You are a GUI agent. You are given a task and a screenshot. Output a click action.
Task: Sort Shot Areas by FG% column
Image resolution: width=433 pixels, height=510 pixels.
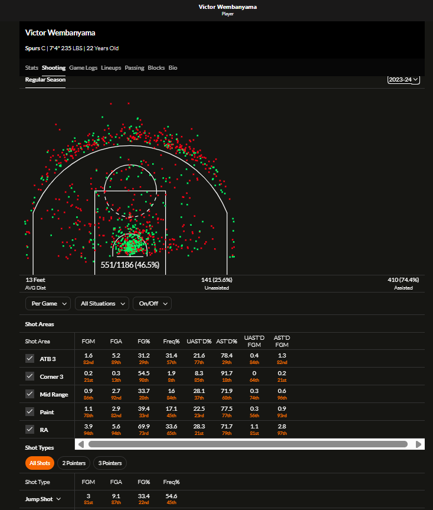144,341
